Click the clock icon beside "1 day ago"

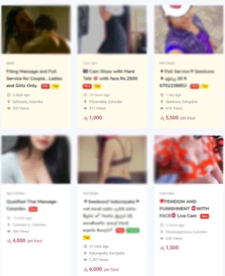click(x=162, y=95)
